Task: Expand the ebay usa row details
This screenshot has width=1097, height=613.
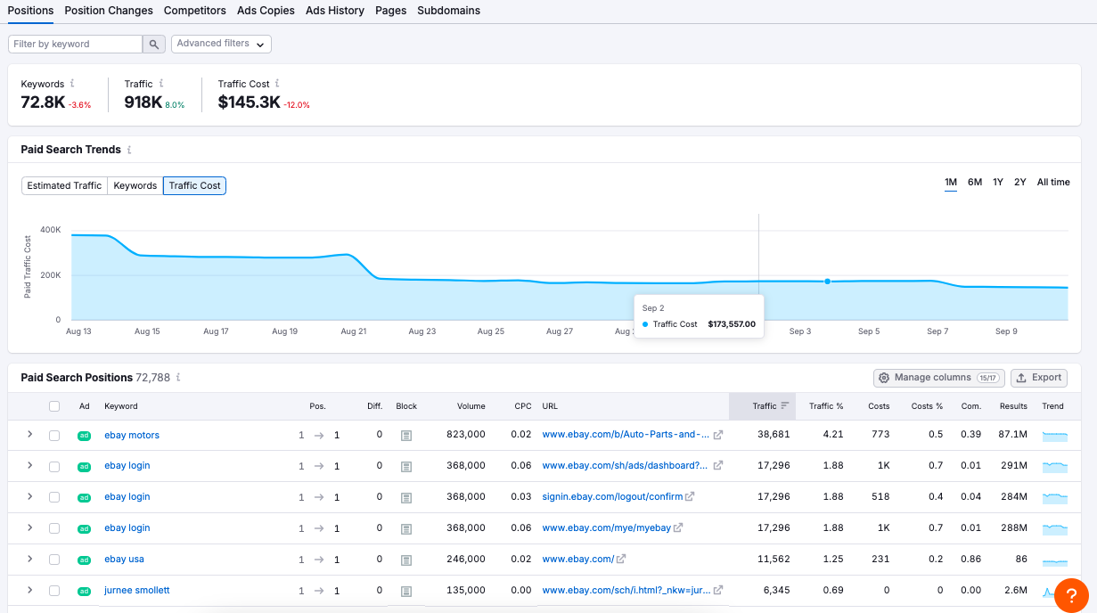Action: pos(29,559)
